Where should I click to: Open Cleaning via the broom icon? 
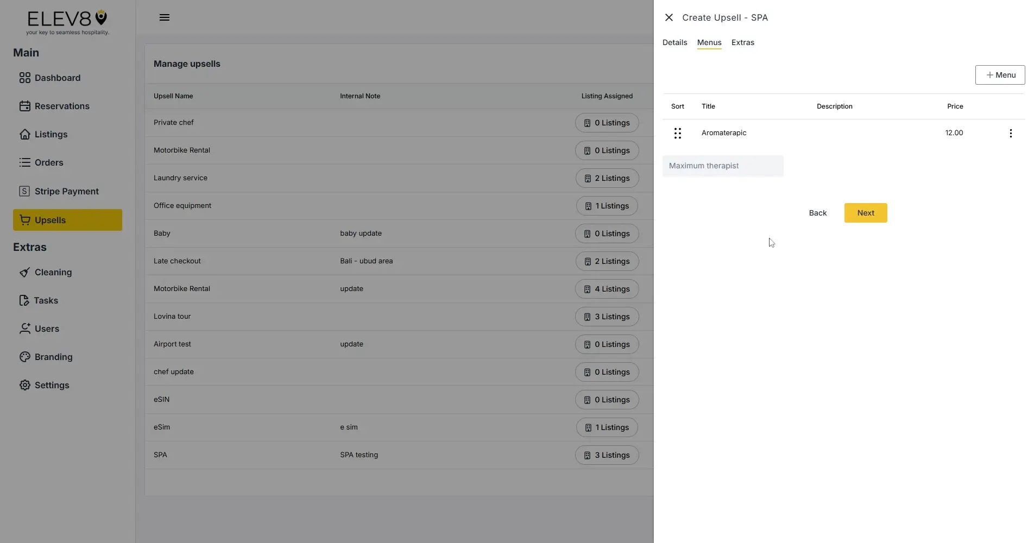pos(25,272)
